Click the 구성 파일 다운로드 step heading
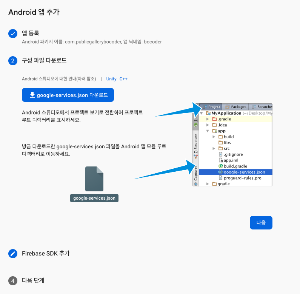This screenshot has height=294, width=300. click(x=44, y=60)
